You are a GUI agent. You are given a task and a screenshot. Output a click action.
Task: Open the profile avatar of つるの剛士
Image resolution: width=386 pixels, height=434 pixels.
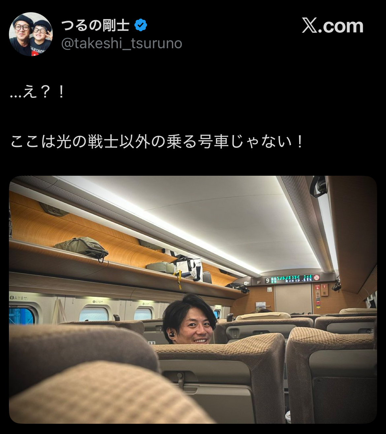point(31,34)
